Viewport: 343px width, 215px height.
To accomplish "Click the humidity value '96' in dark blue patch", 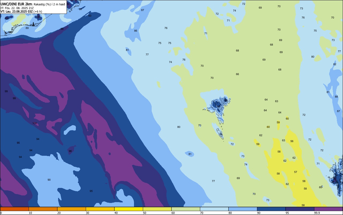I will tap(70, 151).
